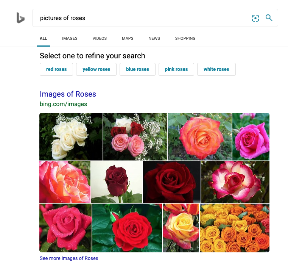Open the orange and yellow roses bunch thumbnail
The height and width of the screenshot is (266, 288).
pos(235,228)
